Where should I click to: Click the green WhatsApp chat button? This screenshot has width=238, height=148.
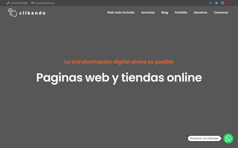coord(228,138)
